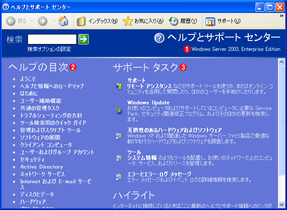This screenshot has height=210, width=287.
Task: Open the ハードウェア help topic
Action: 33,201
